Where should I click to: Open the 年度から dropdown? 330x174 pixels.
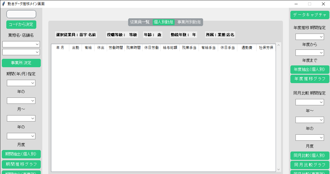point(310,37)
